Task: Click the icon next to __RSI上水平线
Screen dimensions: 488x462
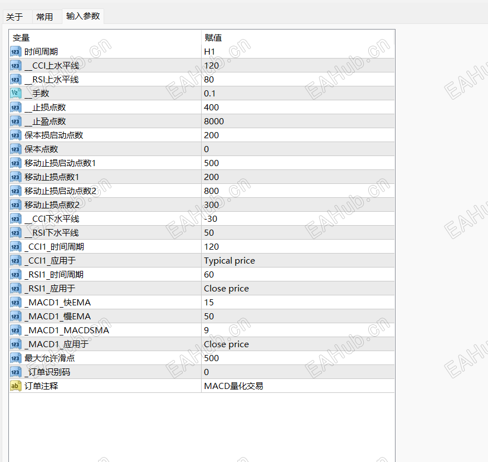Action: coord(16,80)
